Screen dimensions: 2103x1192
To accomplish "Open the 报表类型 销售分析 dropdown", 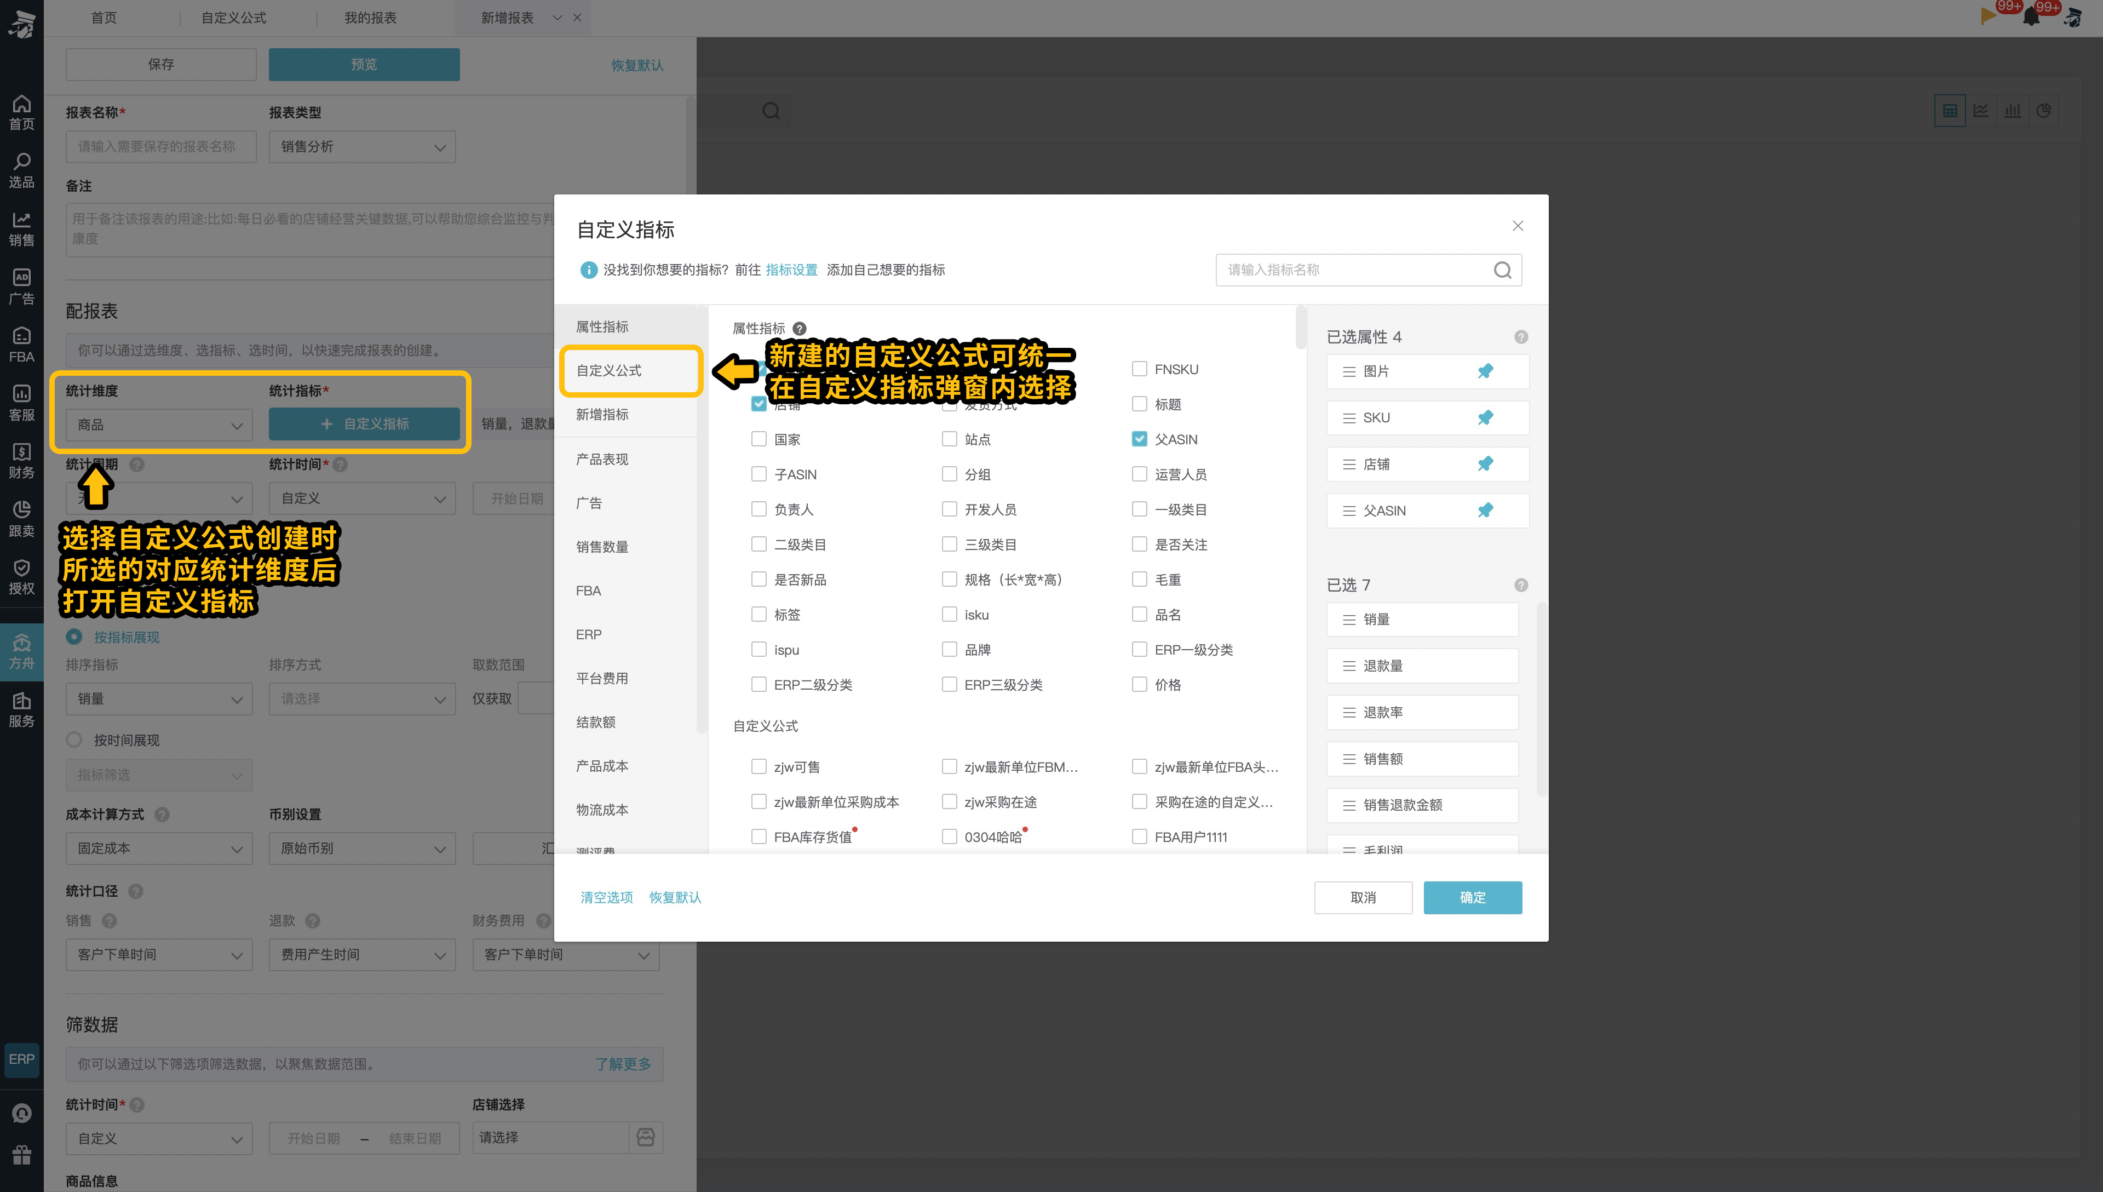I will coord(361,147).
